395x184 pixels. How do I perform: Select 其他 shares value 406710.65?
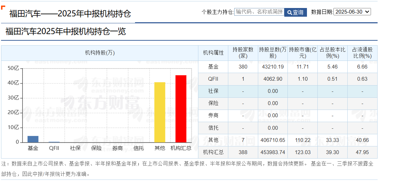pyautogui.click(x=273, y=140)
